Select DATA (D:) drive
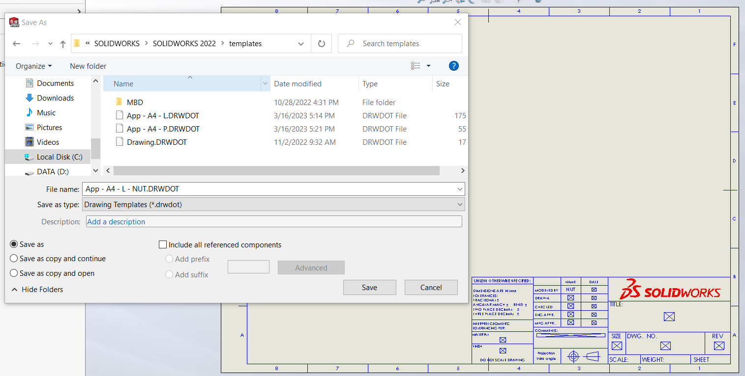745x376 pixels. pos(53,172)
